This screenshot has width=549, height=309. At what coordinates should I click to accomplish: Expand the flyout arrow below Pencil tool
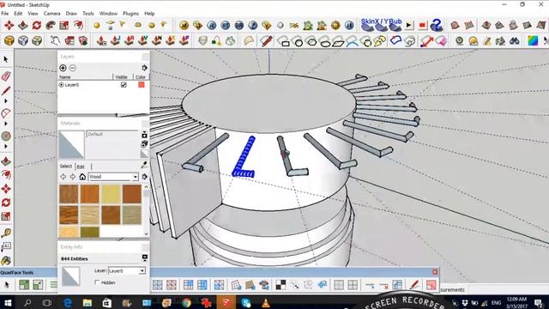point(6,101)
